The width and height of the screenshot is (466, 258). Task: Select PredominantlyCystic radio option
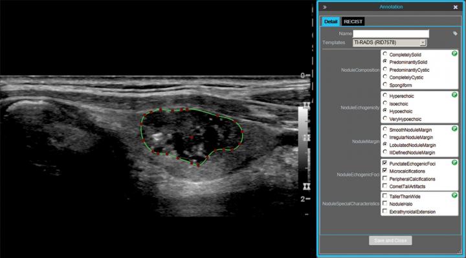385,69
